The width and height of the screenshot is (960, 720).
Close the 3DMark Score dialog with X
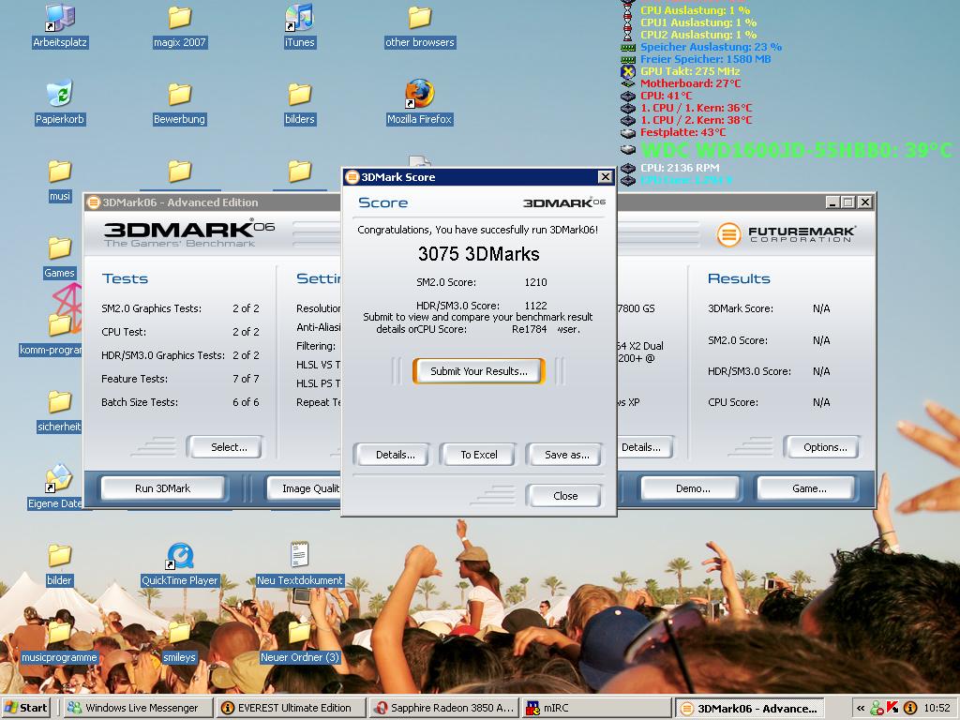click(605, 177)
